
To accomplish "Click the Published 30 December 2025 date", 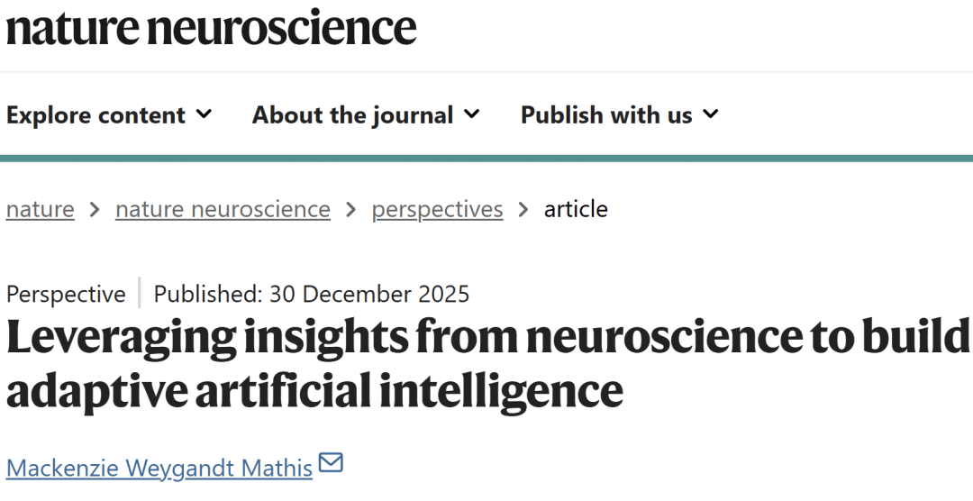I will (312, 294).
